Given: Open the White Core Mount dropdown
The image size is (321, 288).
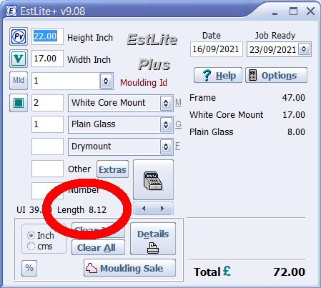Looking at the screenshot, I should [166, 103].
